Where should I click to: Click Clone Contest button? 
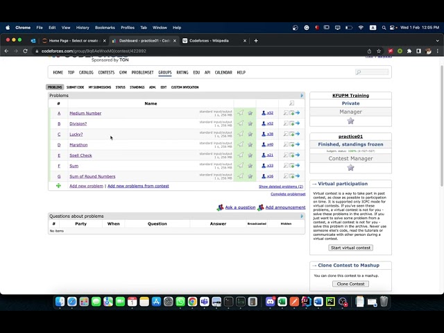tap(350, 284)
